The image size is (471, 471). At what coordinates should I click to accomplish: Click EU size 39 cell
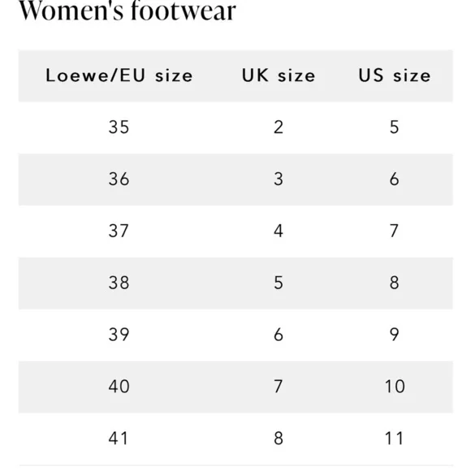(x=119, y=335)
